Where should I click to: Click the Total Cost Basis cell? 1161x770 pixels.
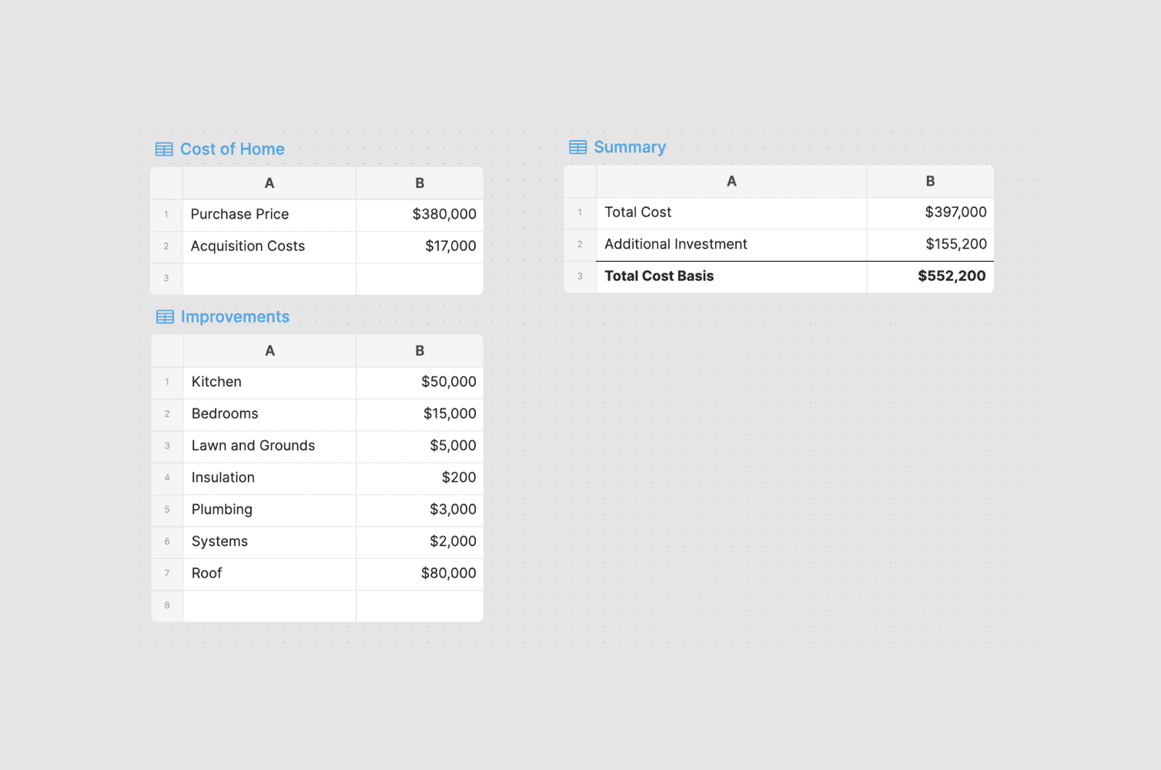(731, 277)
